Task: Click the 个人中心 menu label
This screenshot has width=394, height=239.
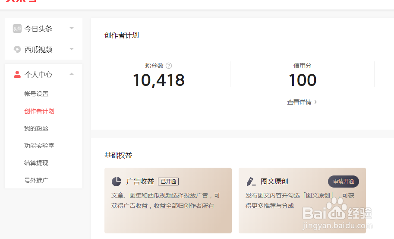Action: 38,74
